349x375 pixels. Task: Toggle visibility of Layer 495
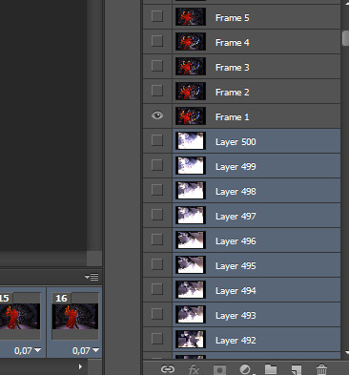click(x=157, y=264)
